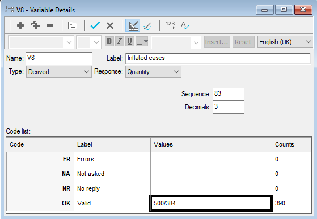Click the Sequence field showing 83
The image size is (317, 219).
[228, 94]
